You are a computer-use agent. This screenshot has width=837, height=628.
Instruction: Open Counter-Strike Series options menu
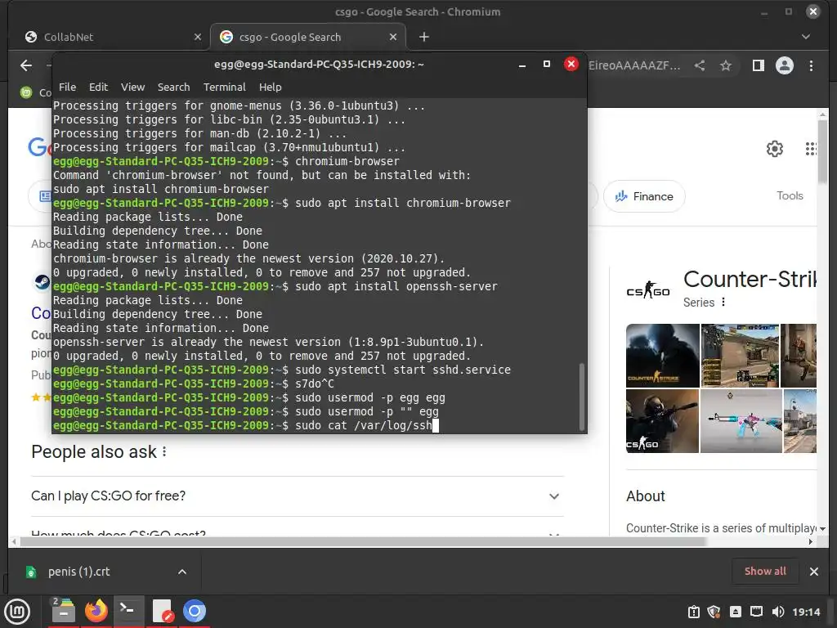tap(723, 303)
